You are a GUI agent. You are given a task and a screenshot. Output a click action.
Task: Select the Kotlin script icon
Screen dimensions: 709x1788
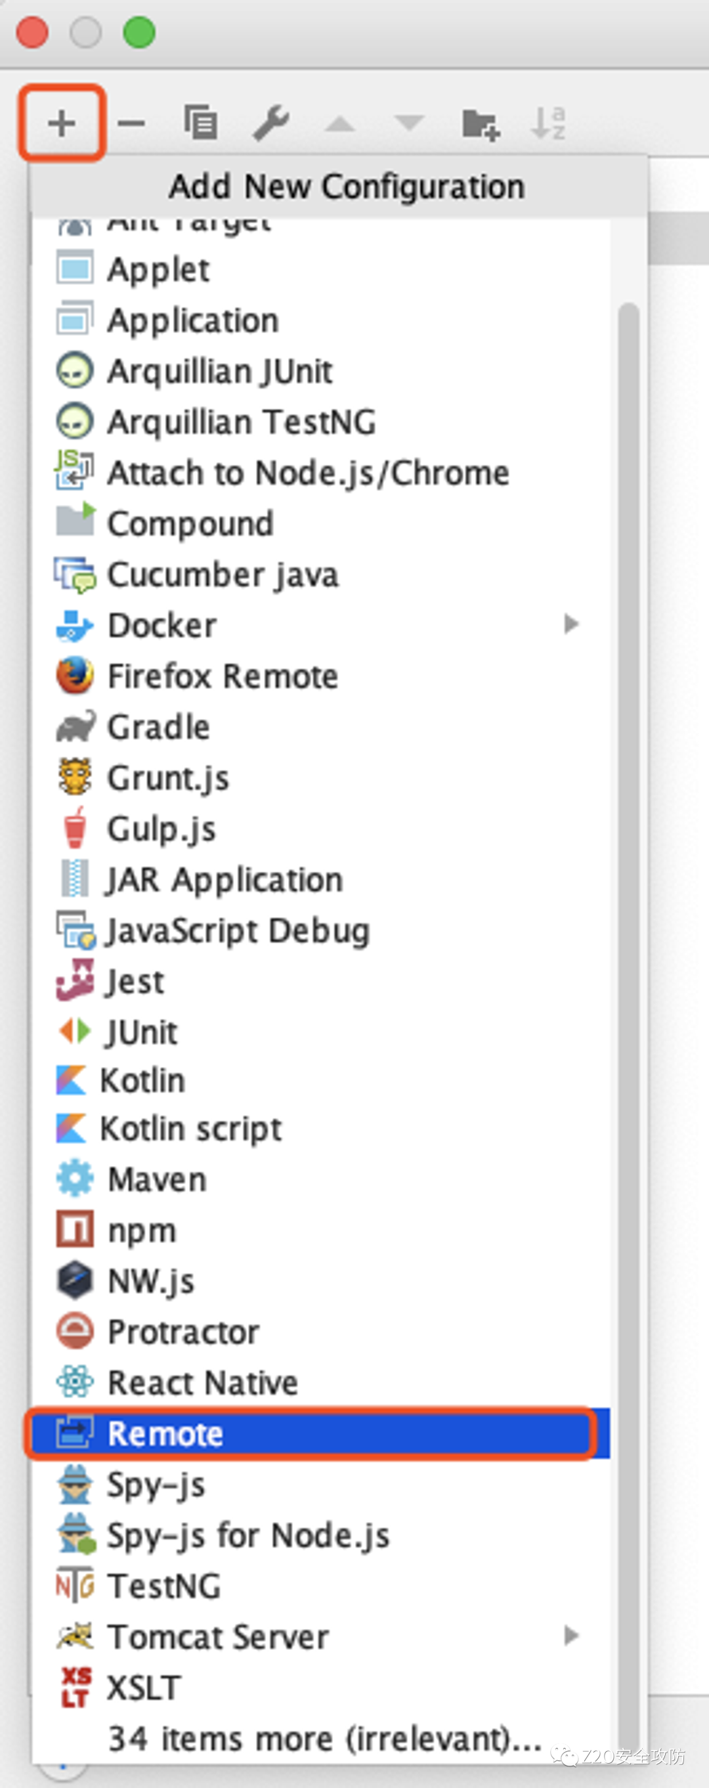[x=72, y=1128]
